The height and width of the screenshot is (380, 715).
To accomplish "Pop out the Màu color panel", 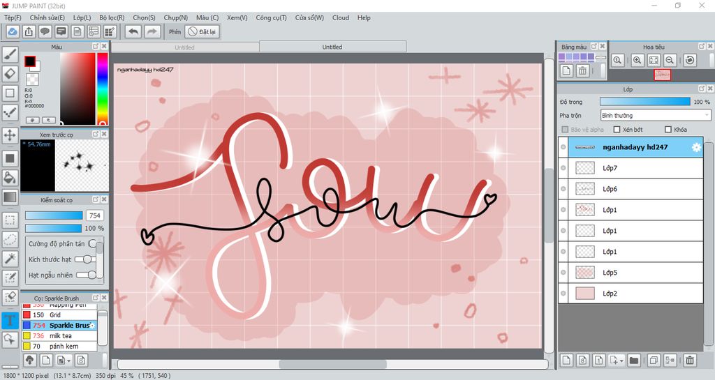I will (x=96, y=47).
